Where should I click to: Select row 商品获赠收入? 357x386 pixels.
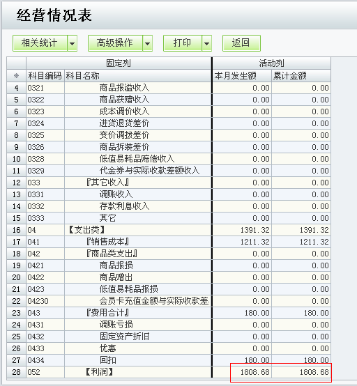point(169,100)
